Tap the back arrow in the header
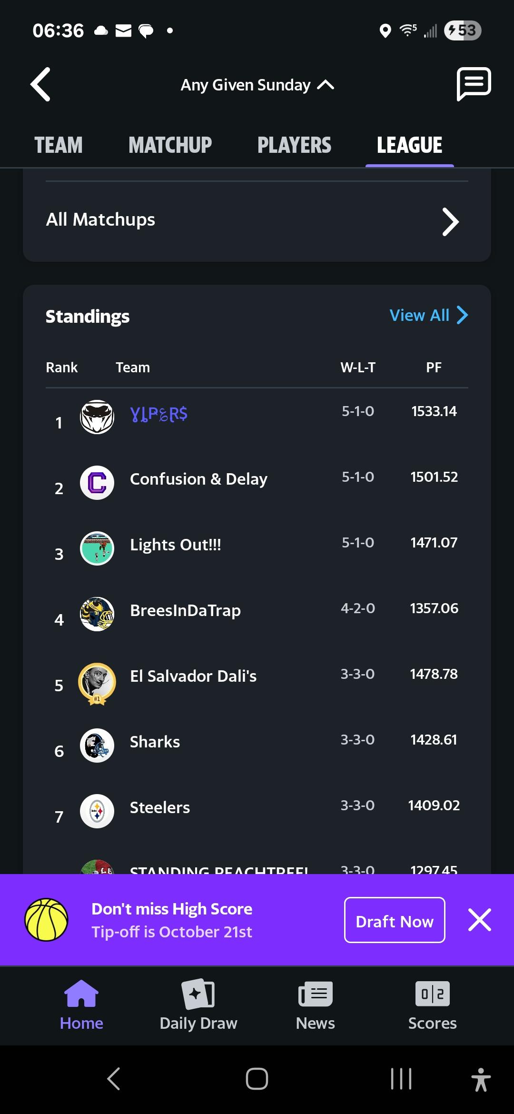 tap(41, 85)
